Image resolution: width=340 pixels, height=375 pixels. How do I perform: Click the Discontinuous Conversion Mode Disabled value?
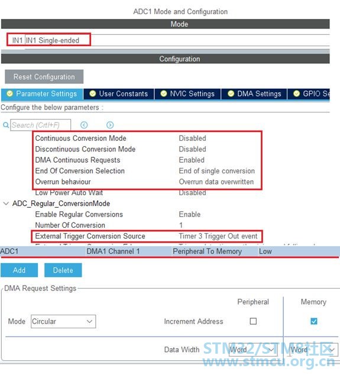click(x=193, y=149)
